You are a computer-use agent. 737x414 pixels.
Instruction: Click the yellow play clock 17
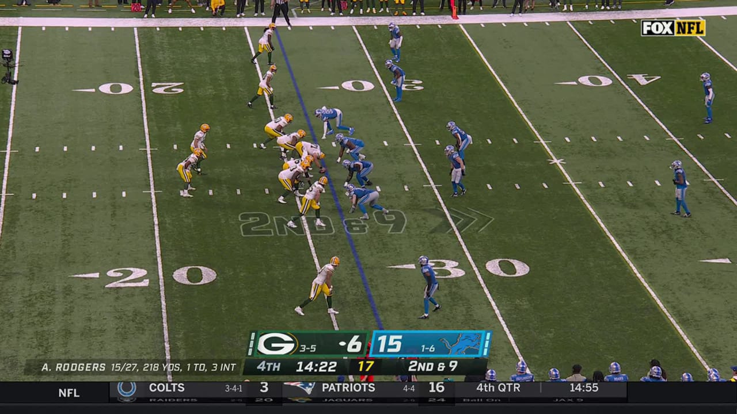coord(366,366)
